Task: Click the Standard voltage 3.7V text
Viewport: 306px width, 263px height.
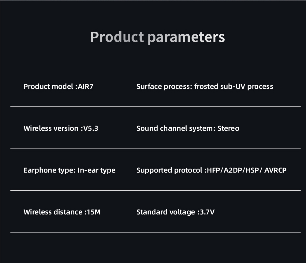Action: (175, 212)
